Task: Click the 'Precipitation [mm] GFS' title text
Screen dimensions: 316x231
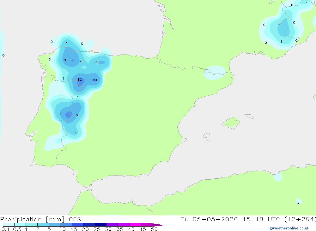Action: 40,219
